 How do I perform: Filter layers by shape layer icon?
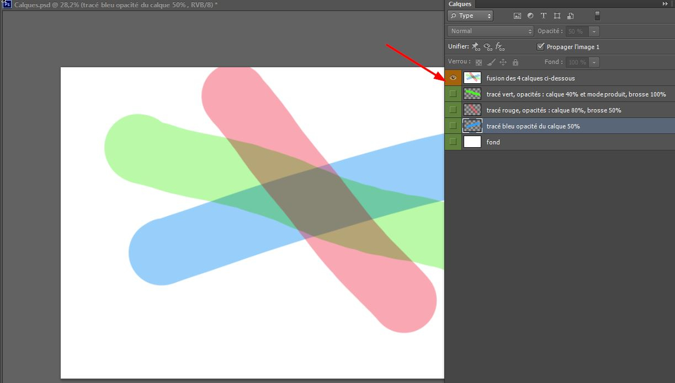click(x=557, y=16)
